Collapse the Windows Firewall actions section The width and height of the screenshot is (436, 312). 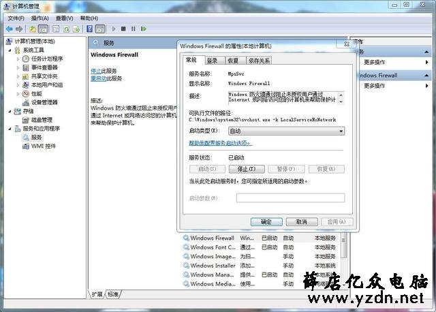click(426, 76)
